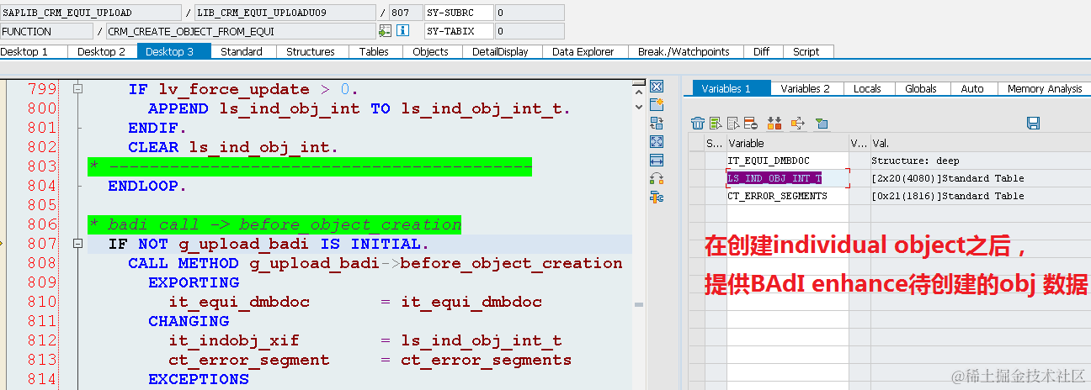Viewport: 1091px width, 390px height.
Task: Collapse the IF block at line 799
Action: coord(77,89)
